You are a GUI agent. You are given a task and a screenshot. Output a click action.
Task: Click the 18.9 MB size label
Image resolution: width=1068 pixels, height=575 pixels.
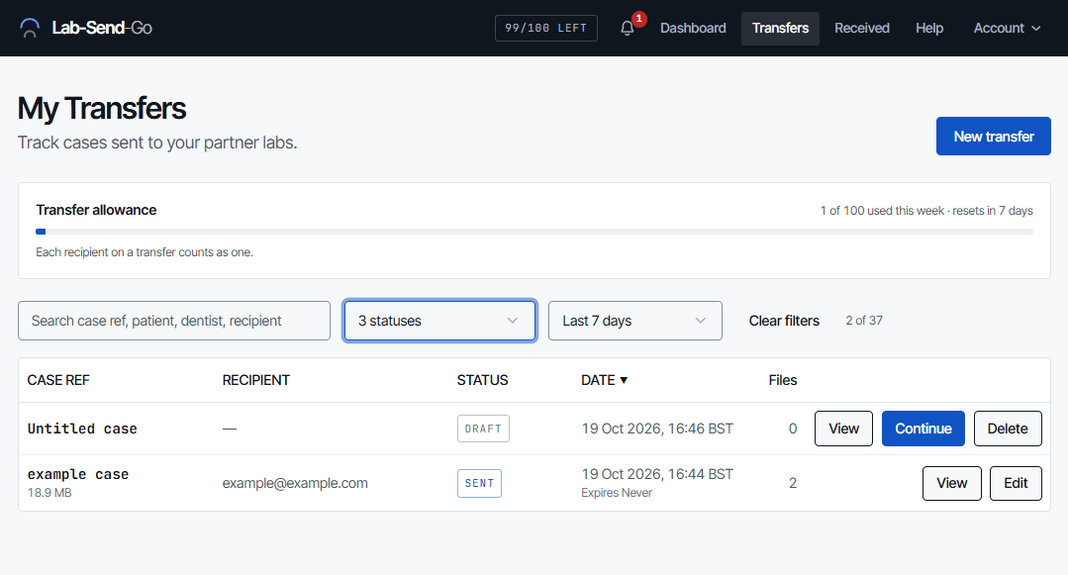click(x=49, y=493)
